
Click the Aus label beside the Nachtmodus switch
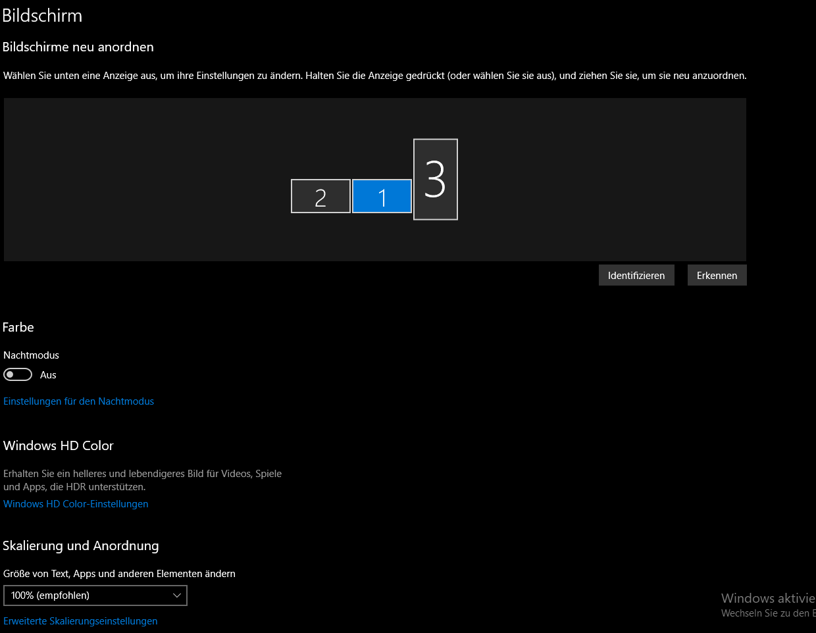[x=48, y=374]
